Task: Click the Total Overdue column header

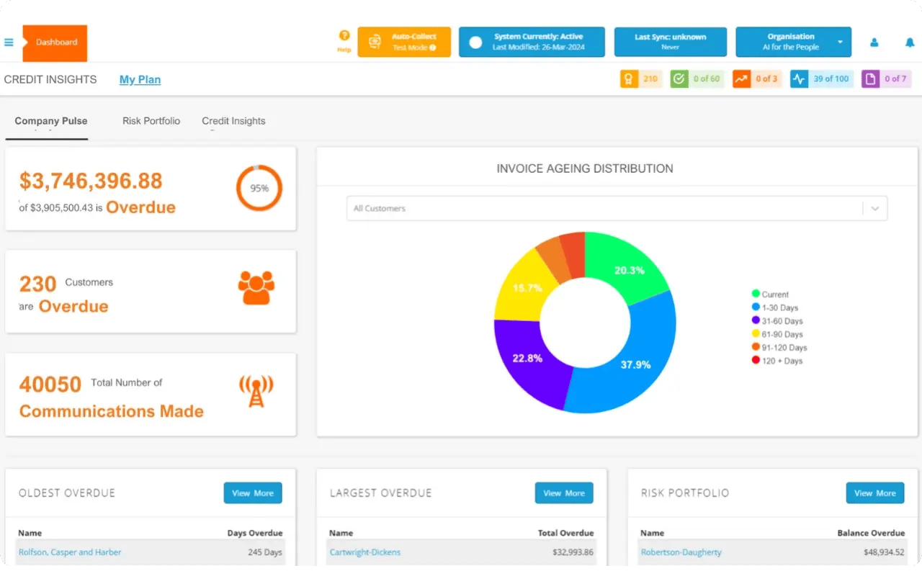Action: [x=566, y=534]
